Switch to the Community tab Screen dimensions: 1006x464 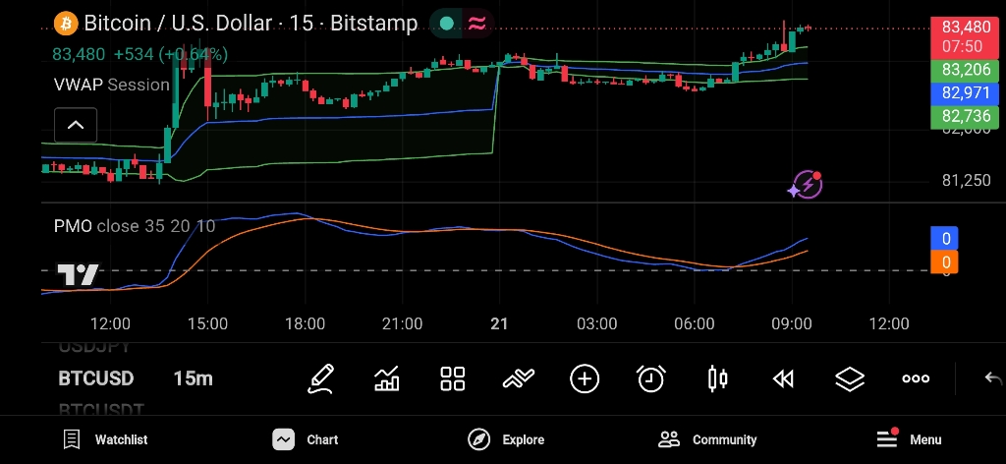707,439
